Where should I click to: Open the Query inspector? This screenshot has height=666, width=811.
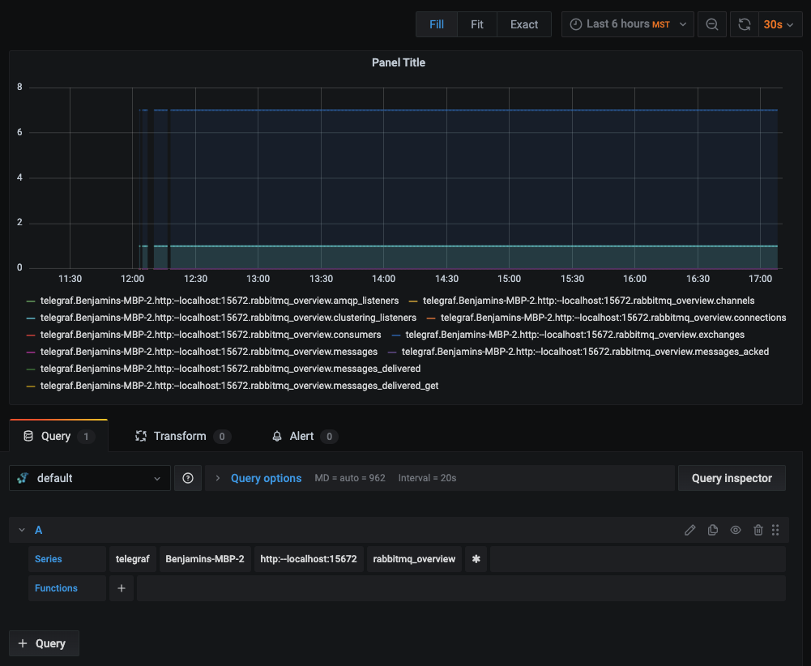pos(732,478)
